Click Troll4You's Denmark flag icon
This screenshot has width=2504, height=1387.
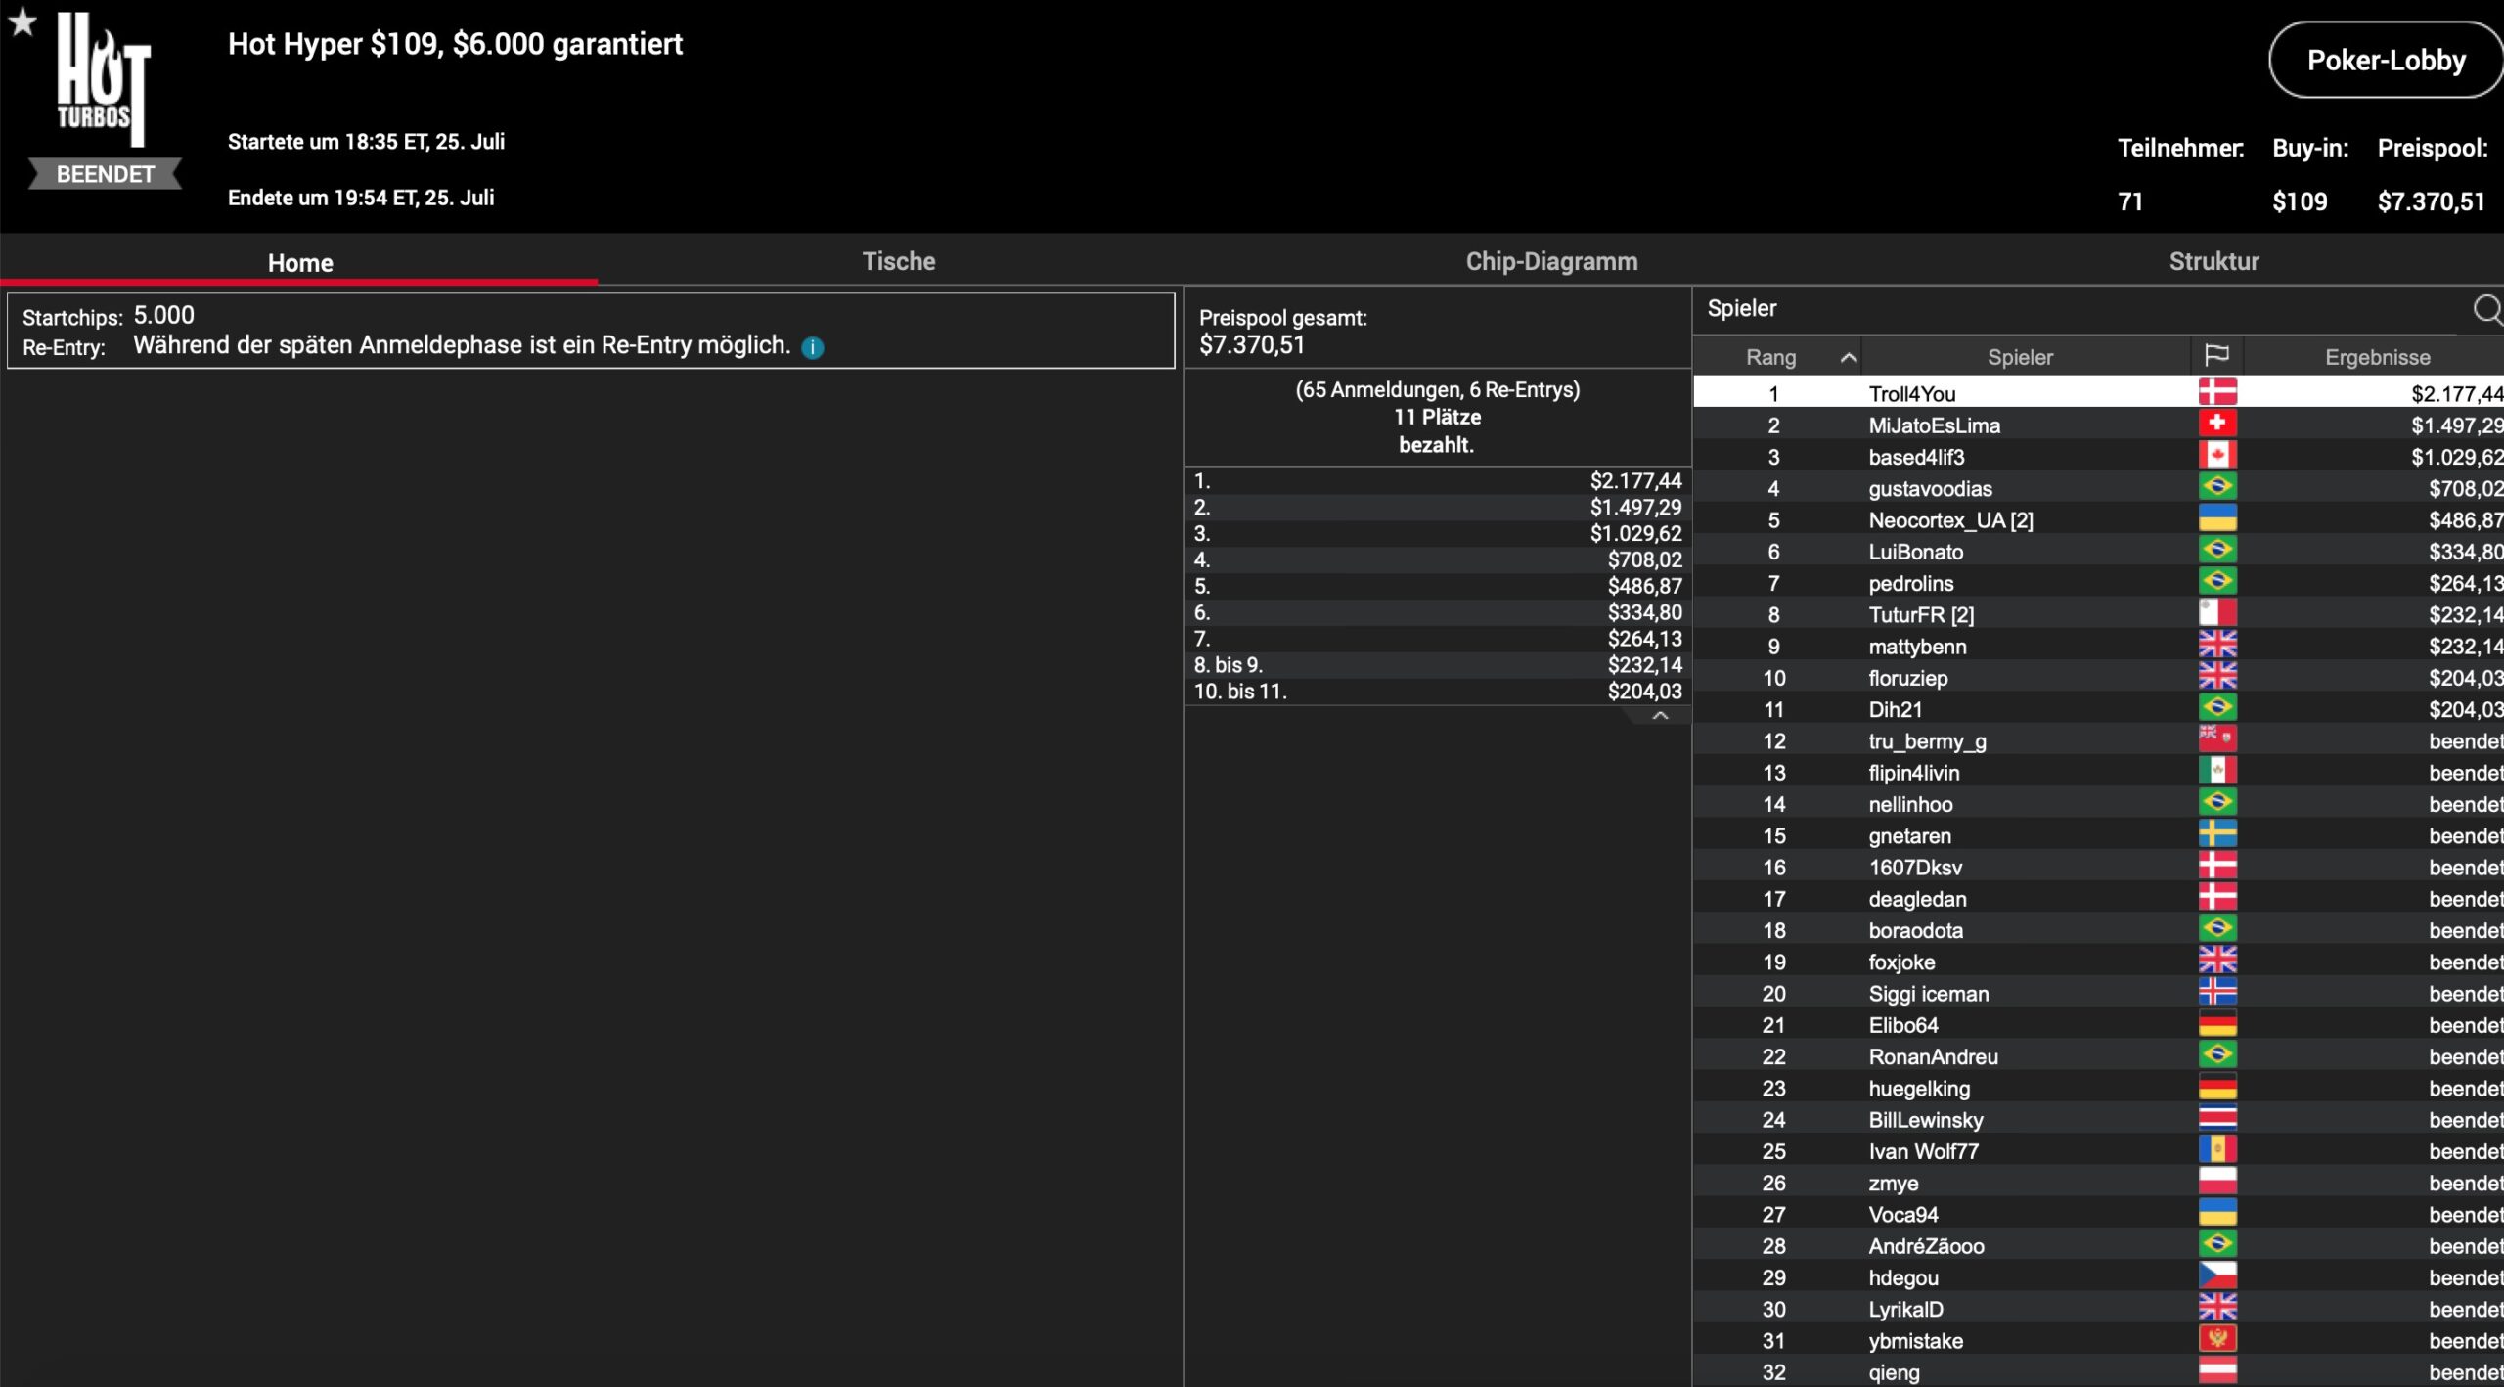2216,393
